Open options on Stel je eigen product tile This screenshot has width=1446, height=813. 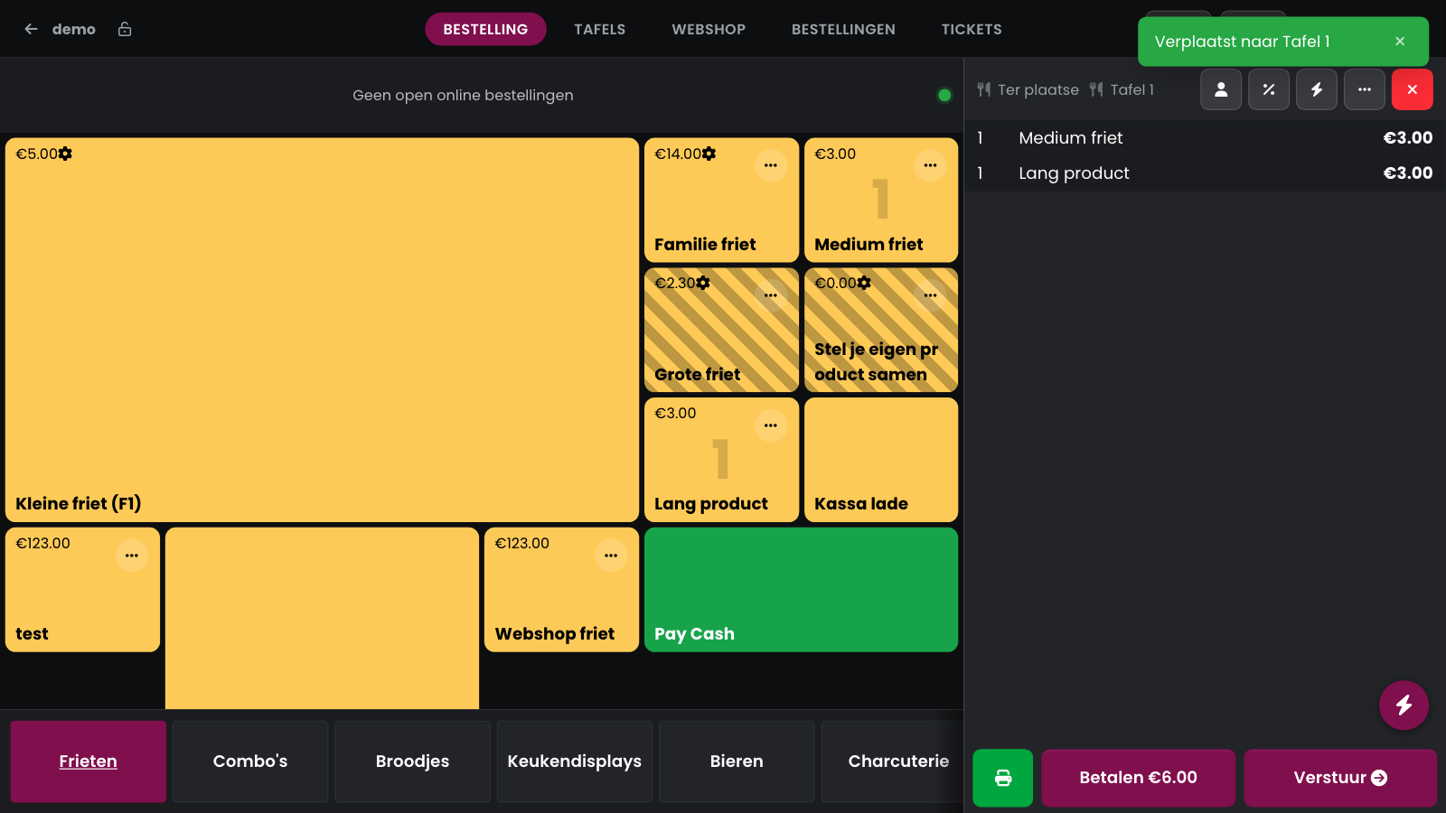(930, 295)
